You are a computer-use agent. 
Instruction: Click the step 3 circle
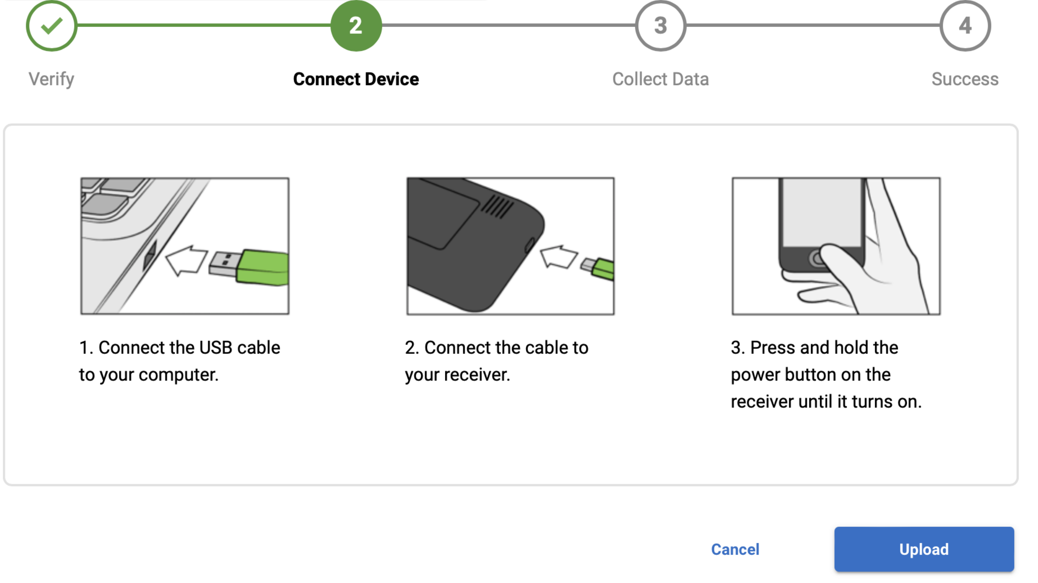coord(661,26)
